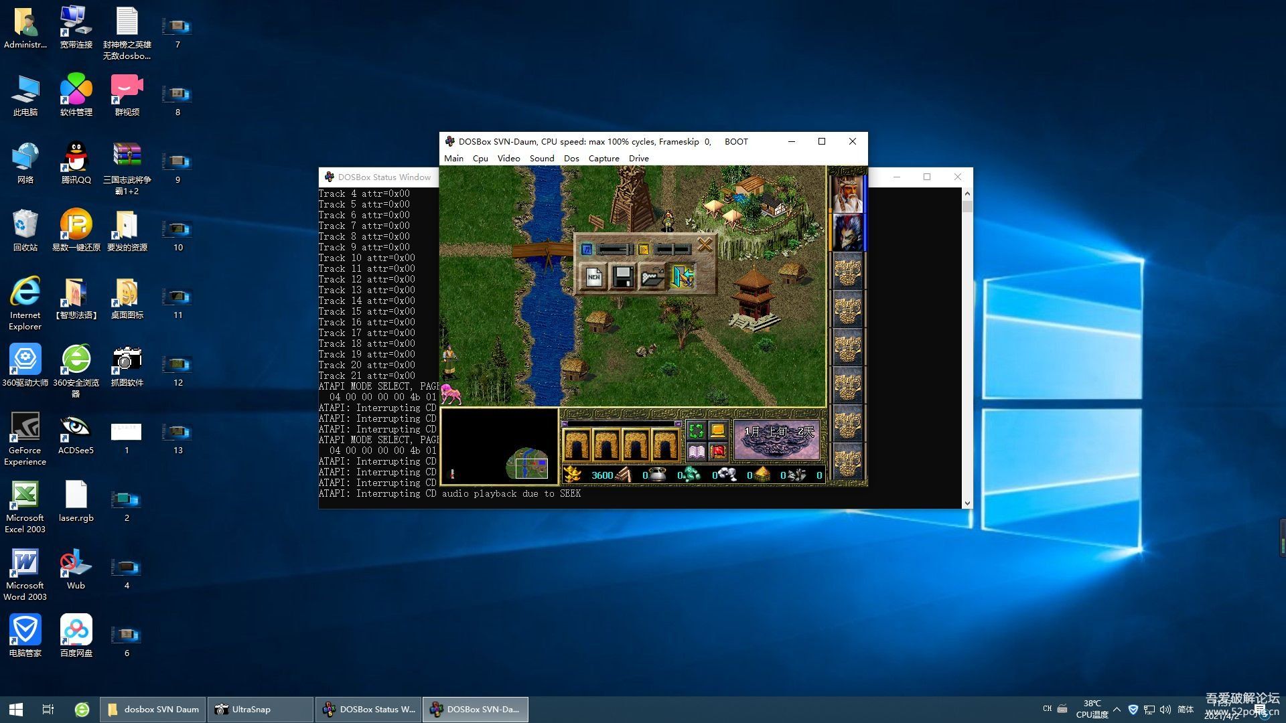Switch to DOSBox Status Window taskbar button
This screenshot has width=1286, height=723.
[369, 709]
